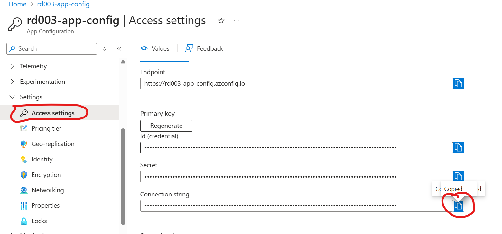502x234 pixels.
Task: Copy the Endpoint URL to clipboard
Action: tap(458, 83)
